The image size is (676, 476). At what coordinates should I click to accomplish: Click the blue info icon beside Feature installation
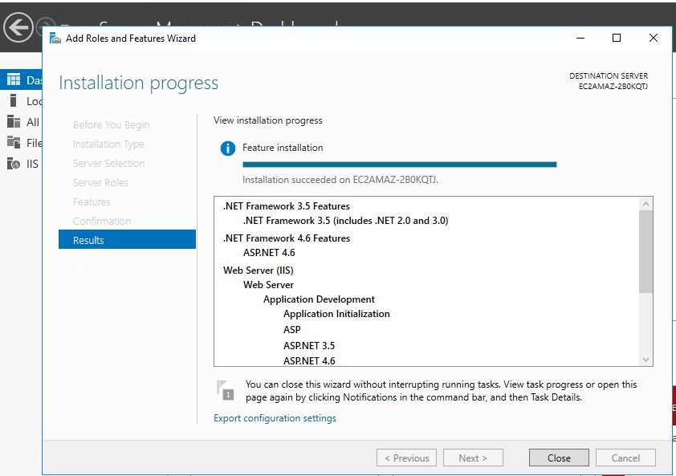click(x=228, y=148)
